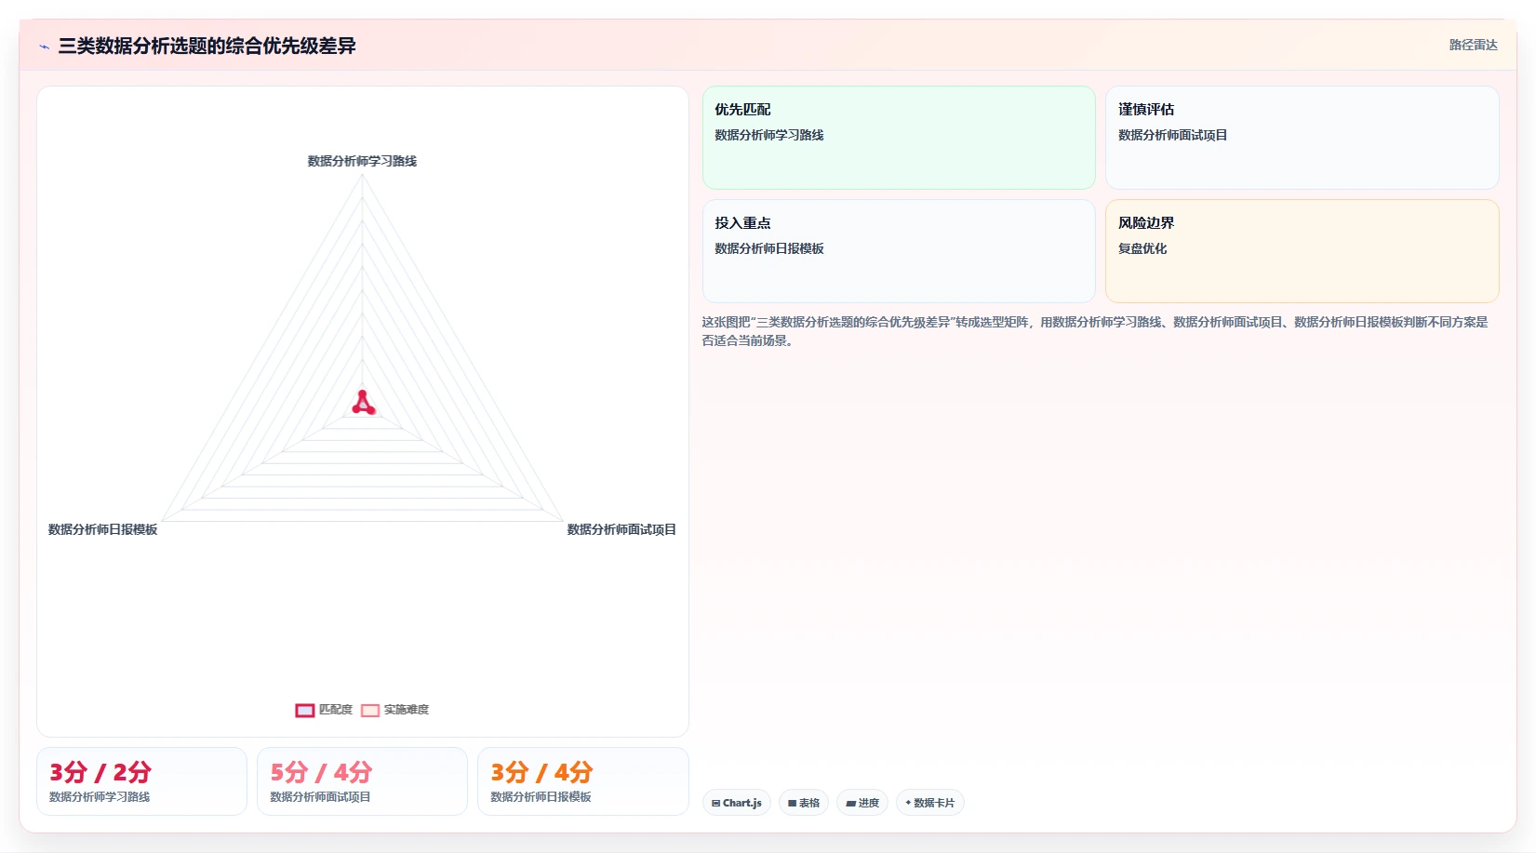This screenshot has width=1536, height=853.
Task: Select the 5分 / 4分 stat card
Action: [362, 781]
